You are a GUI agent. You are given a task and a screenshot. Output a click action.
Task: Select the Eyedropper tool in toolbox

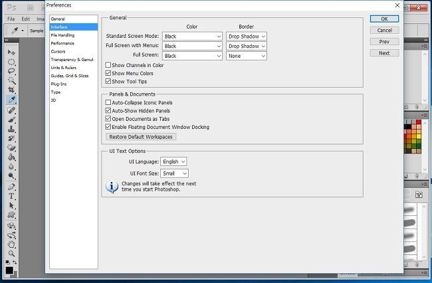tap(11, 100)
